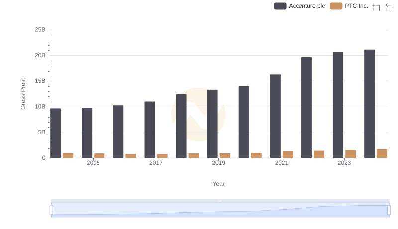The width and height of the screenshot is (398, 229).
Task: Select the first Accenture bar left of 2015
Action: [x=56, y=134]
